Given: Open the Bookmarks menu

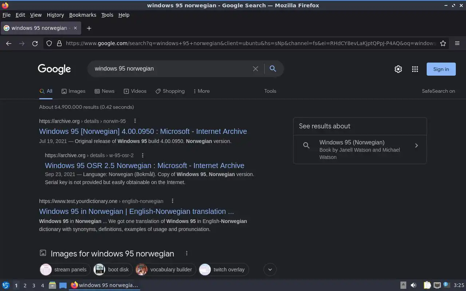Looking at the screenshot, I should 83,15.
